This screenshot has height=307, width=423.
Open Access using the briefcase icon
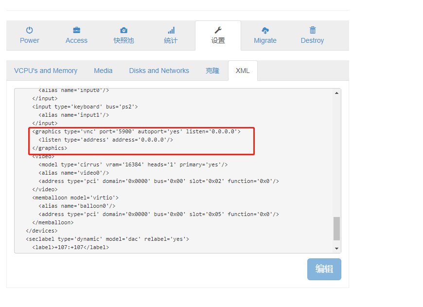pyautogui.click(x=76, y=30)
